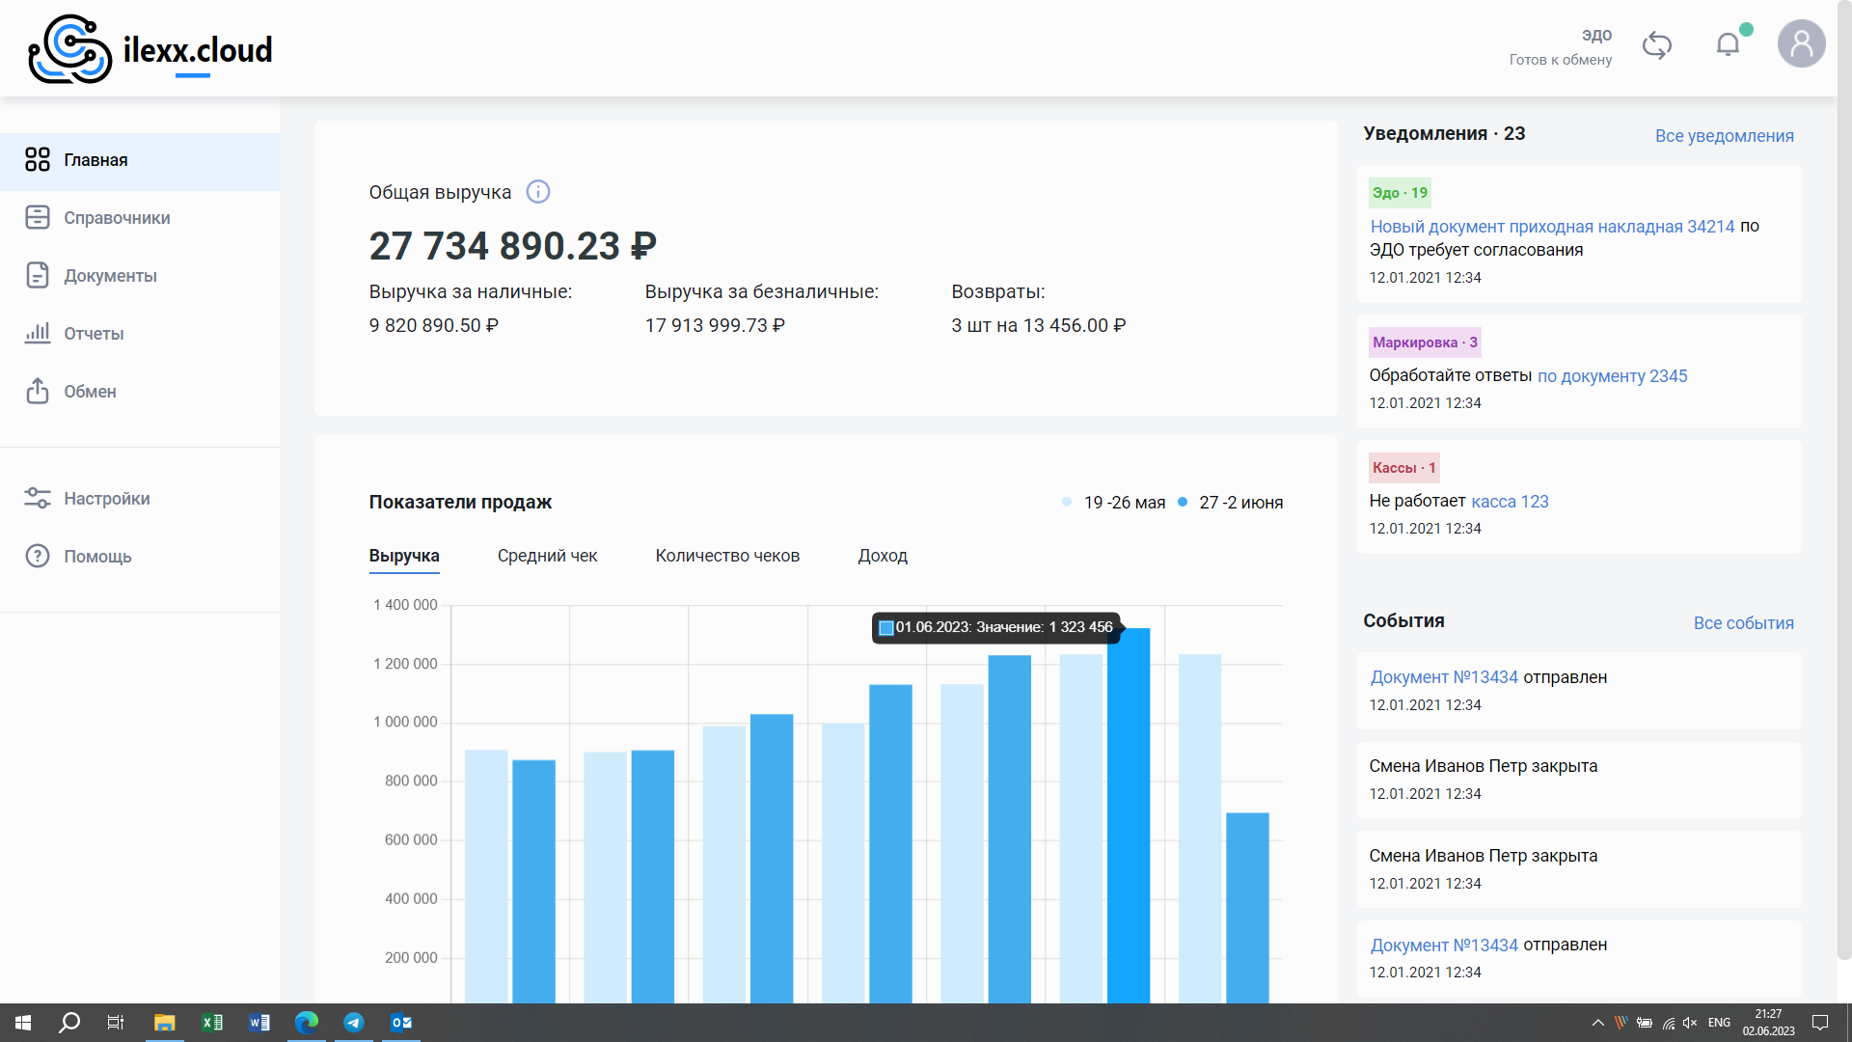The image size is (1852, 1042).
Task: Switch to the Количество чеков tab
Action: tap(727, 556)
